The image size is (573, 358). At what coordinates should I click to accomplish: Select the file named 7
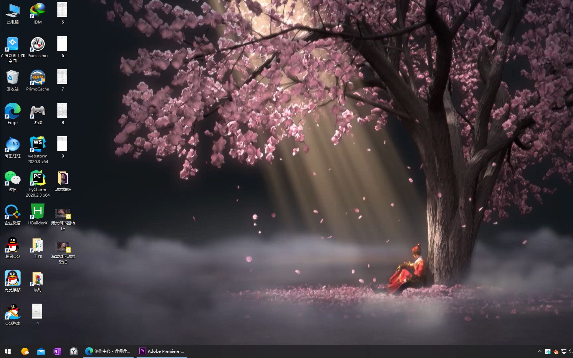pyautogui.click(x=62, y=81)
